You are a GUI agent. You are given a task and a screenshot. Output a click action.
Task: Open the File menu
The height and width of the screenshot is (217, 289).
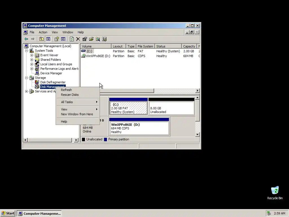32,32
